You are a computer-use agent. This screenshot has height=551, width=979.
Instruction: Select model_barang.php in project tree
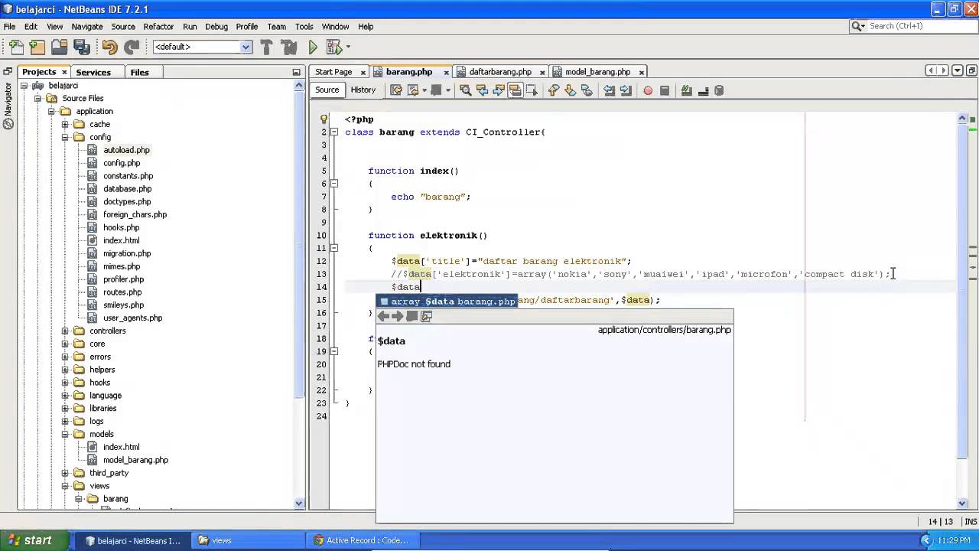[x=135, y=460]
